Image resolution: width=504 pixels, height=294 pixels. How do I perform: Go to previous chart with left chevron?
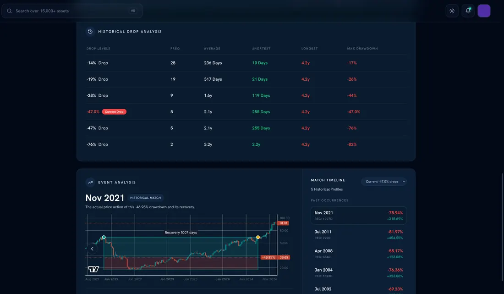(92, 249)
